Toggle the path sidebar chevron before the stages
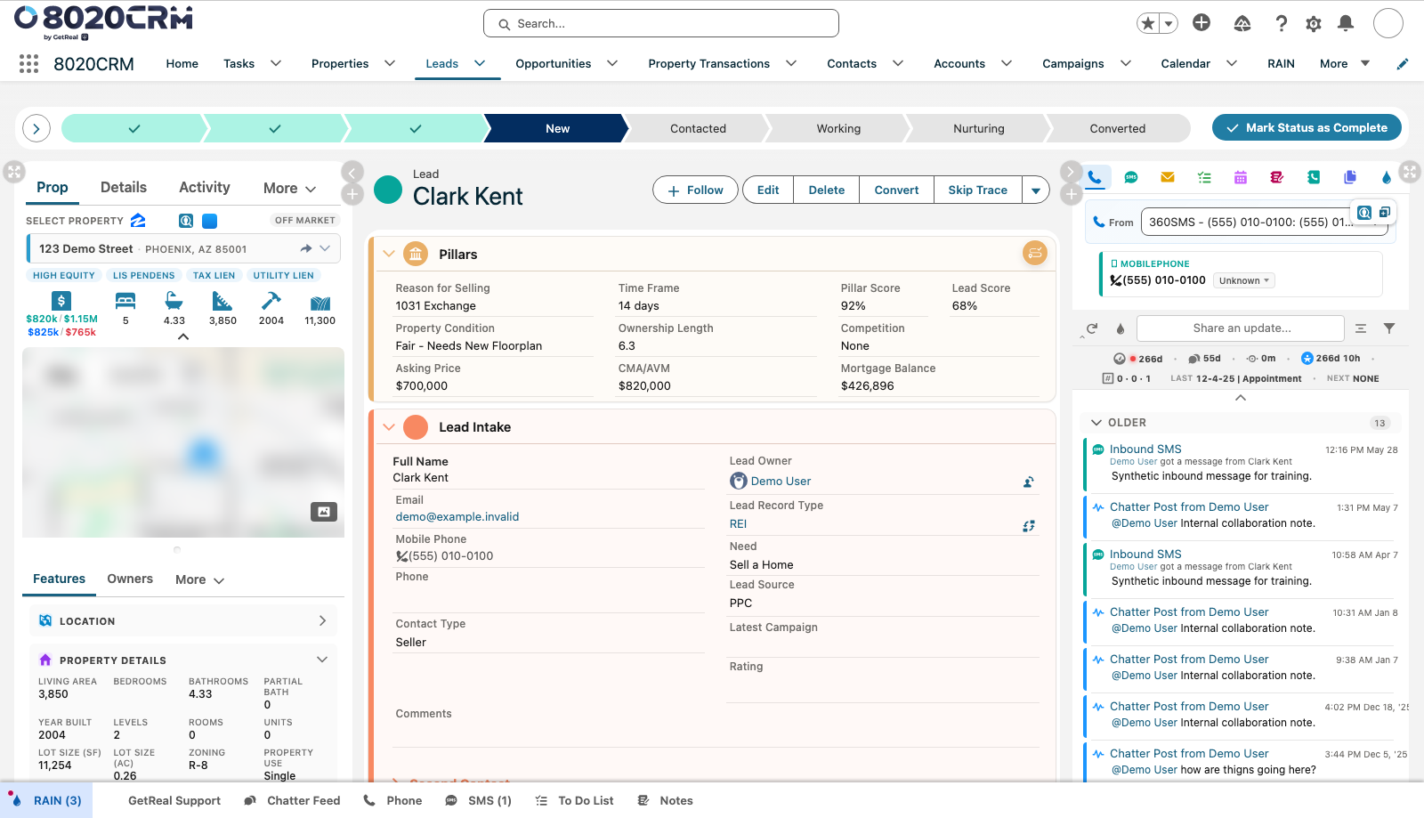Image resolution: width=1424 pixels, height=818 pixels. pyautogui.click(x=36, y=128)
